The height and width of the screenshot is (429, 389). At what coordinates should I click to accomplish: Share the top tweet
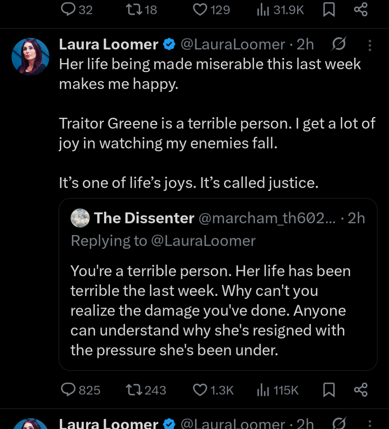tap(361, 9)
